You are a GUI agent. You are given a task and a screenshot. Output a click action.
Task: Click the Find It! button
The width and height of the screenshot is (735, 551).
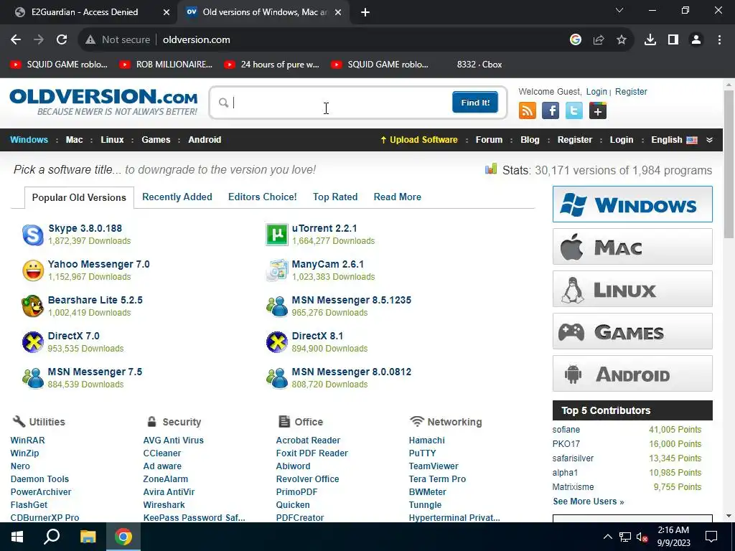click(x=475, y=102)
